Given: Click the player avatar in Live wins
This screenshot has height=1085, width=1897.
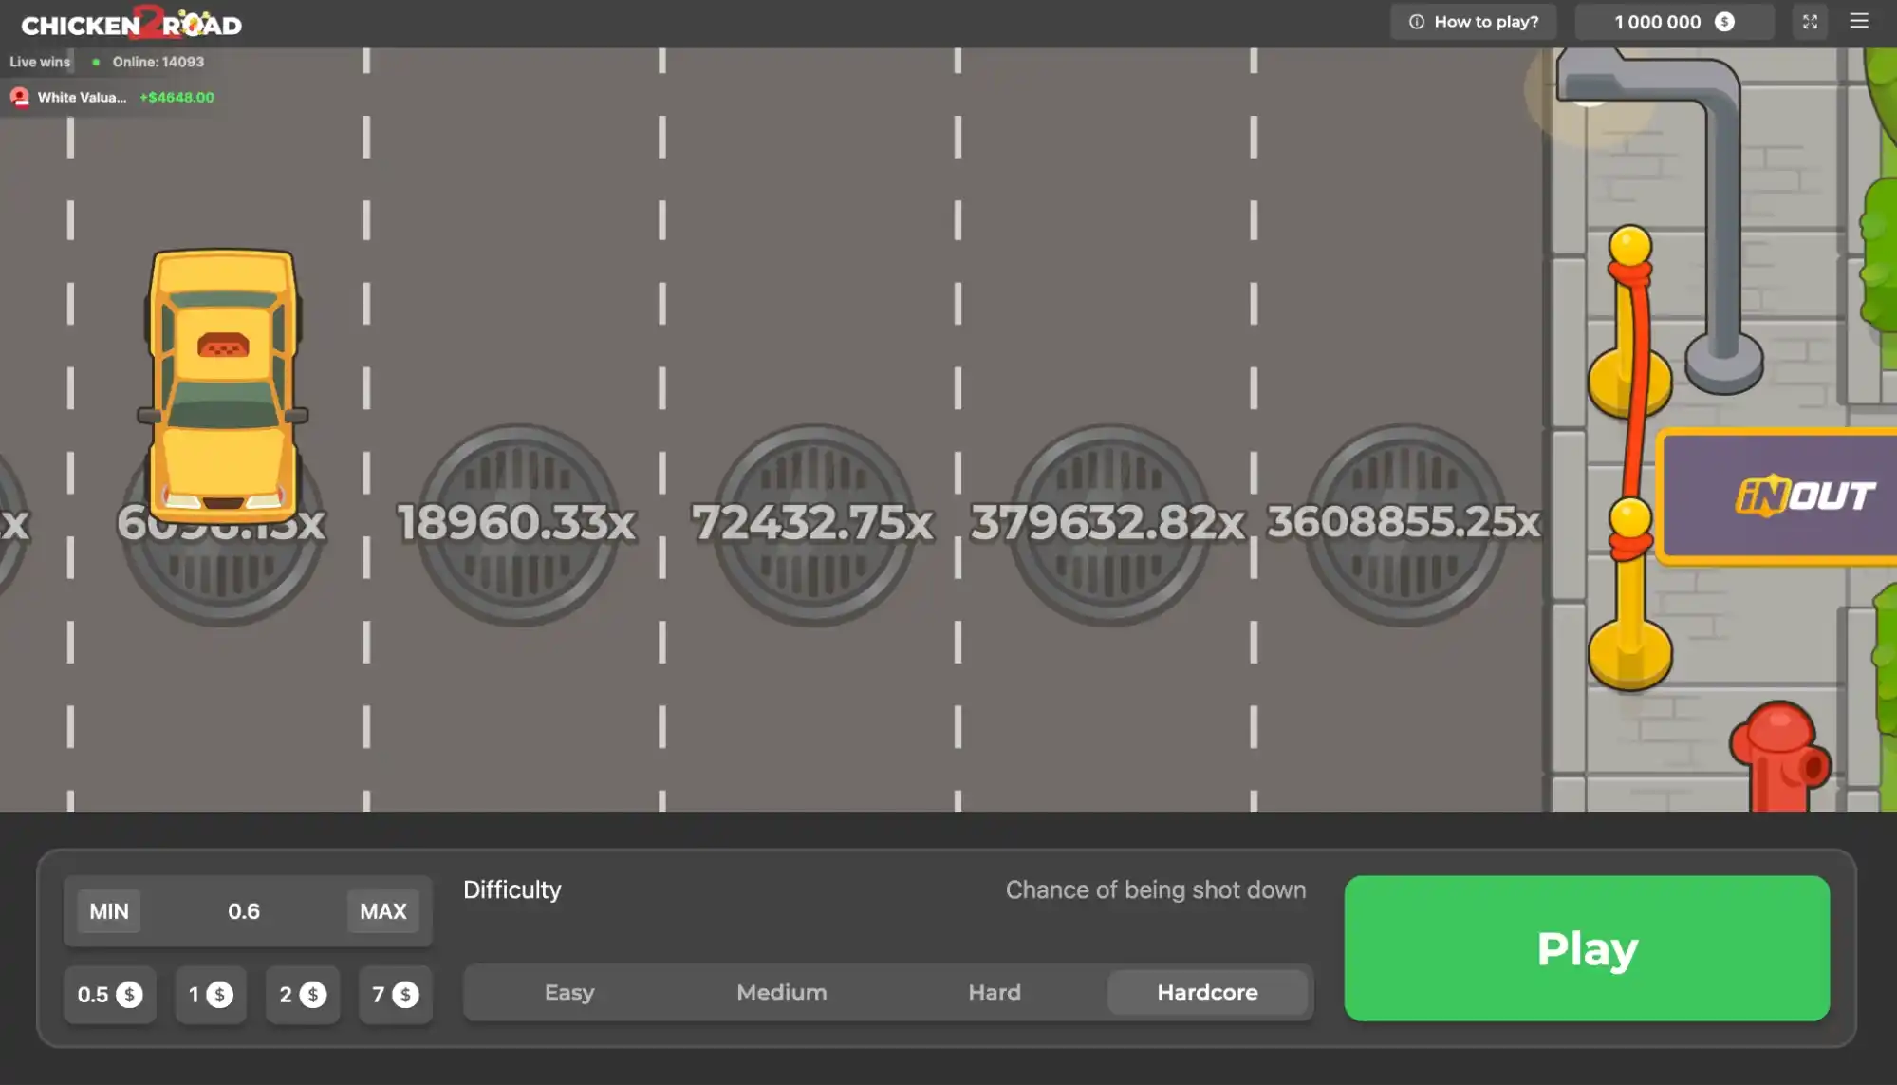Looking at the screenshot, I should 20,97.
